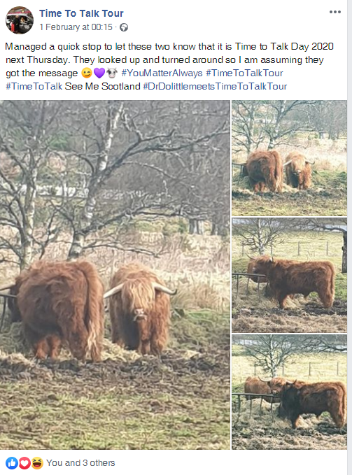Click the winking face emoji in post
Image resolution: width=352 pixels, height=475 pixels.
87,73
